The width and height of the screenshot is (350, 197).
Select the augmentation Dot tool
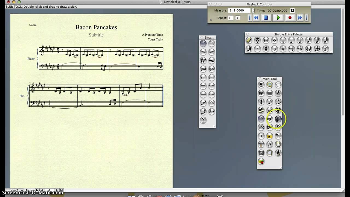(257, 49)
